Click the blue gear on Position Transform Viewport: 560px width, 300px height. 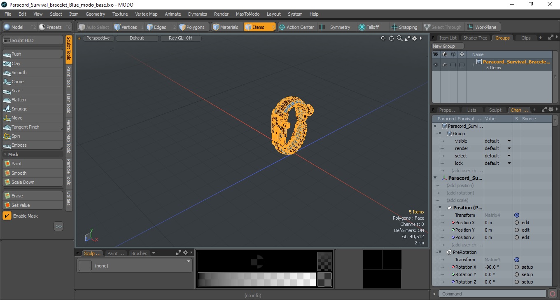click(517, 215)
